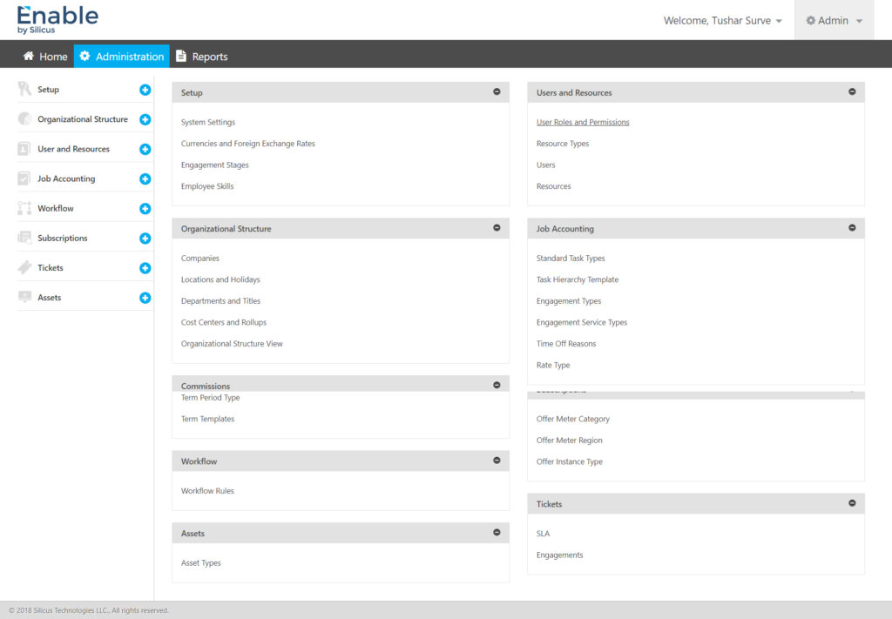The width and height of the screenshot is (892, 619).
Task: Click the Organizational Structure pie icon in sidebar
Action: pos(24,118)
